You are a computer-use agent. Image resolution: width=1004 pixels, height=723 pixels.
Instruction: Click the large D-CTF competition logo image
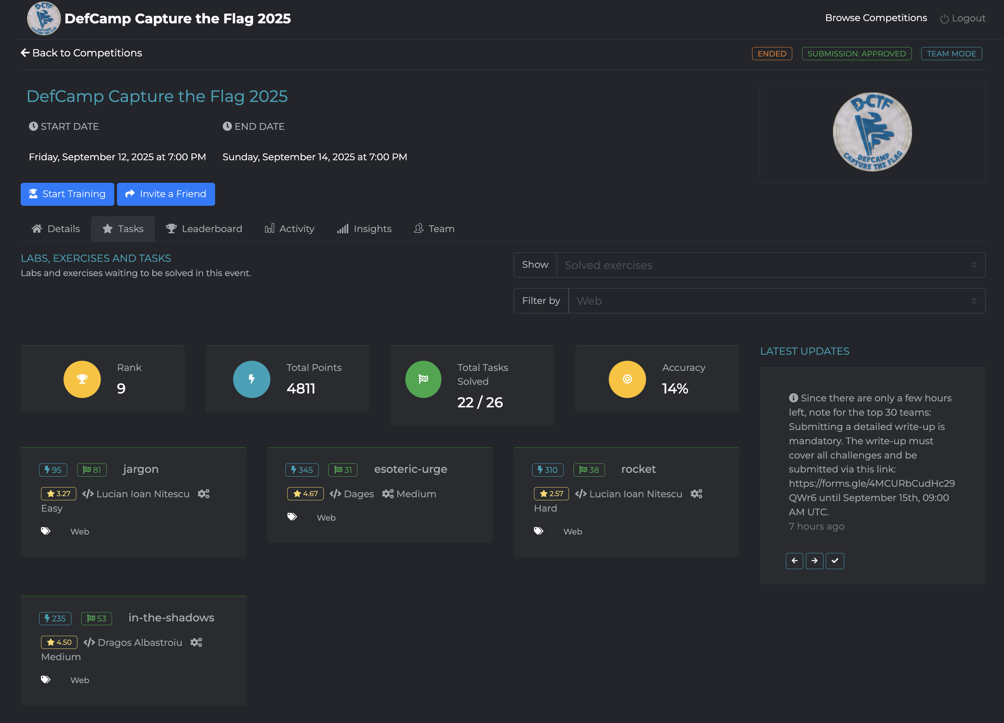click(x=872, y=132)
